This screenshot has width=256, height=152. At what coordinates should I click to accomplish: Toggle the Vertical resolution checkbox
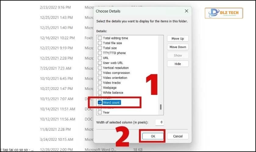pyautogui.click(x=100, y=68)
